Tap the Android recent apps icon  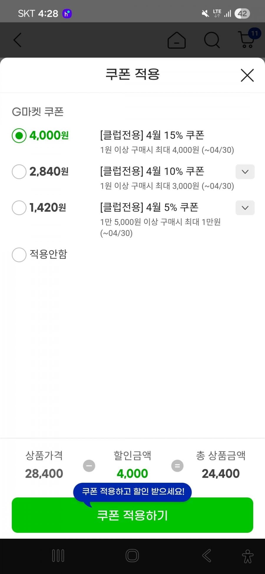pos(58,556)
